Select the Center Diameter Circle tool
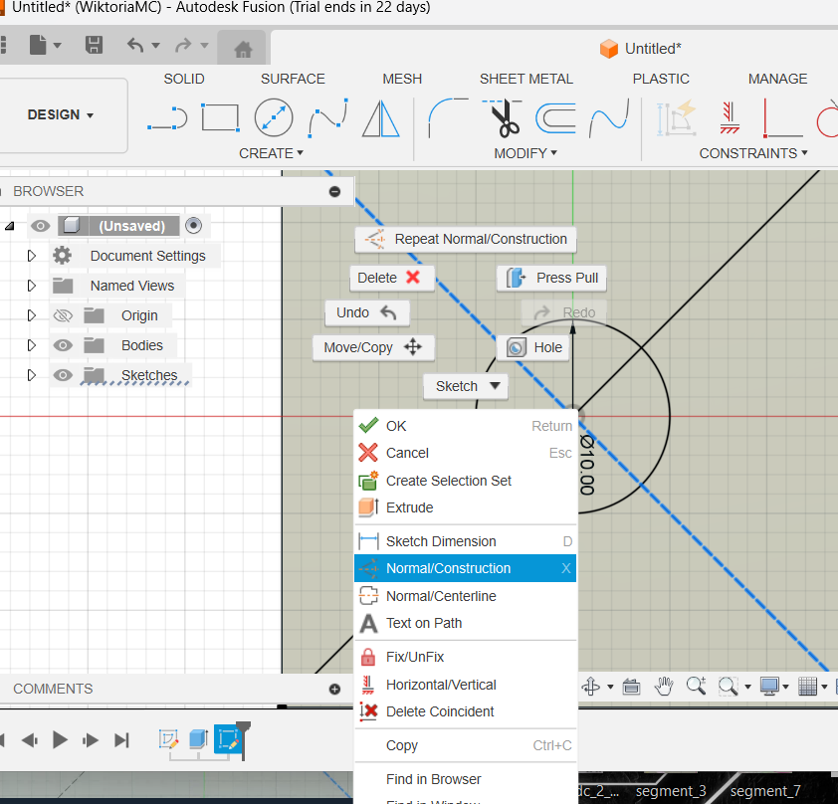The height and width of the screenshot is (804, 838). 274,117
